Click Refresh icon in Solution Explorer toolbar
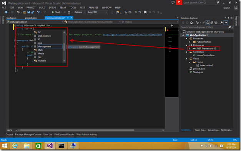The width and height of the screenshot is (241, 151). [x=208, y=23]
